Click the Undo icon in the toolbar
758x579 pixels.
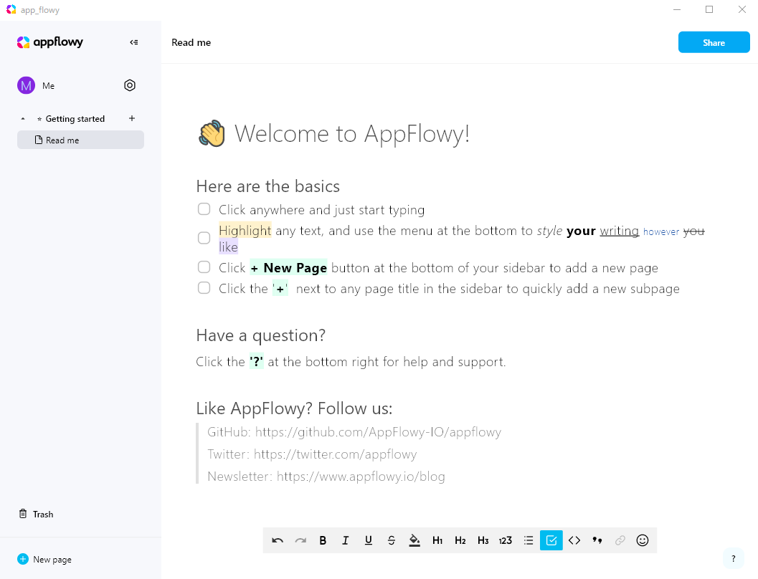278,540
